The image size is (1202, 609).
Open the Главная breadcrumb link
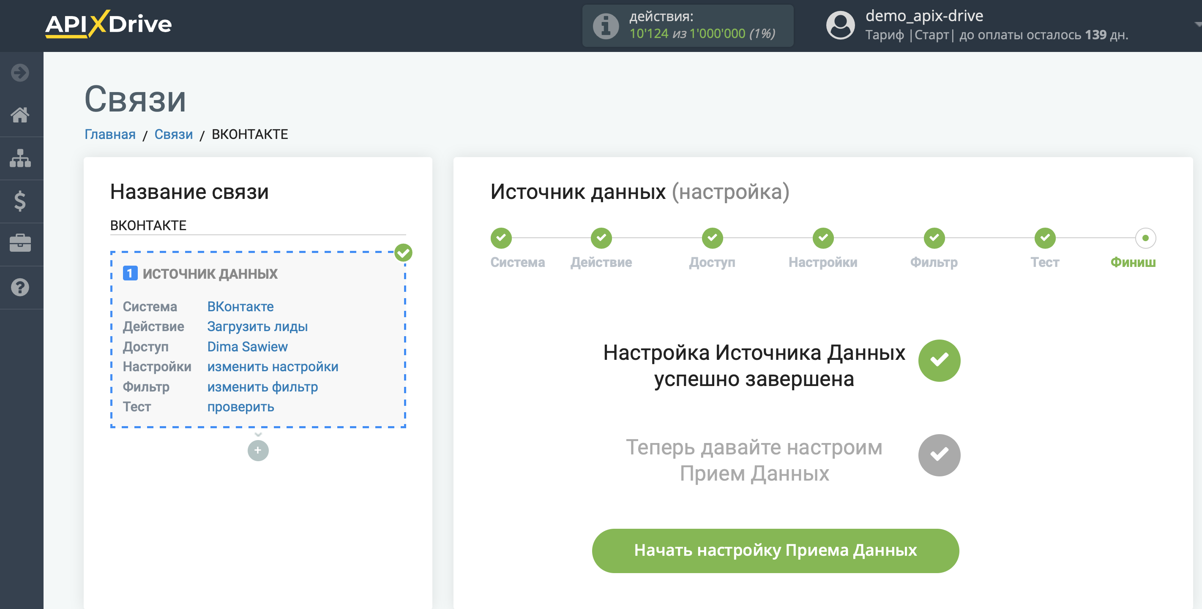(x=110, y=134)
